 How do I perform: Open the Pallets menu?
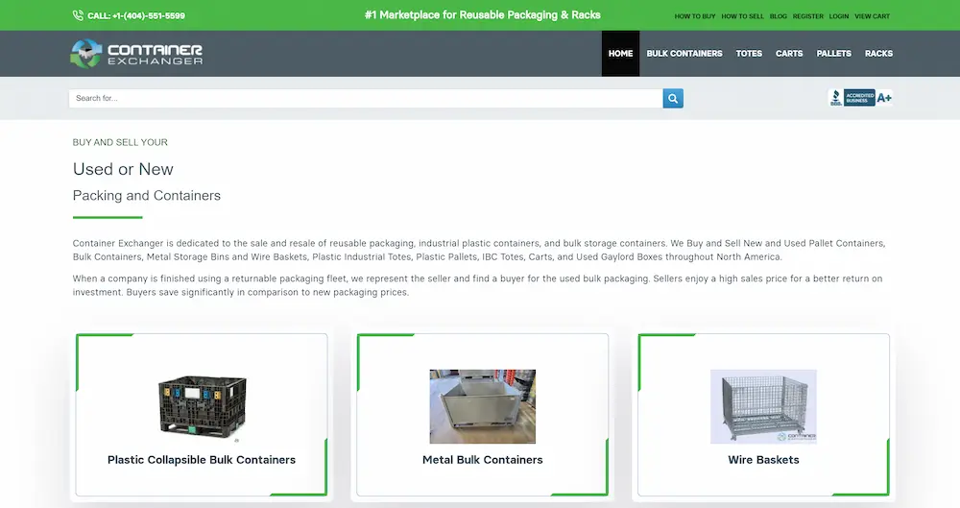[834, 54]
